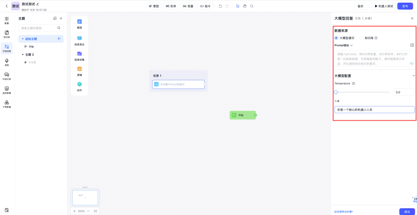Open the 配置 sidebar section
Viewport: 417px width, 215px height.
[7, 20]
